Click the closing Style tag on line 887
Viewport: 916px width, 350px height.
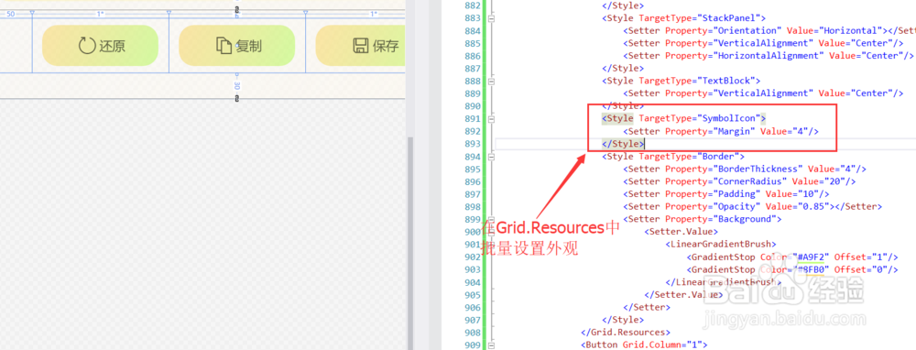coord(623,69)
